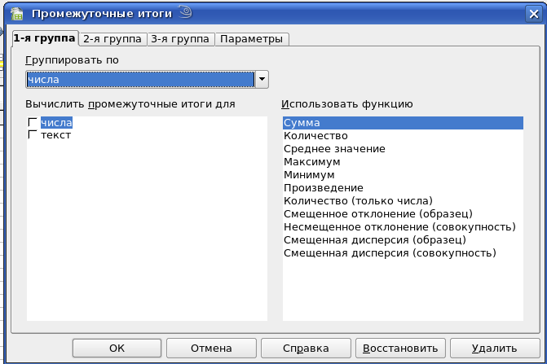Image resolution: width=547 pixels, height=364 pixels.
Task: Enable the числа checkbox
Action: coord(33,122)
